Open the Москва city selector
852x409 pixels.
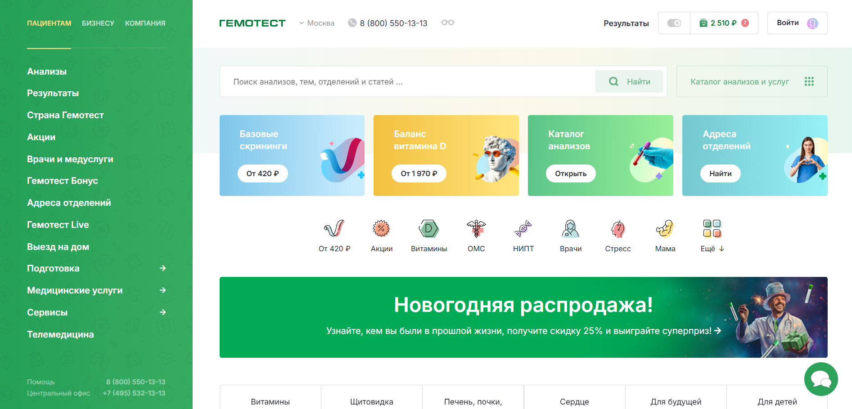tap(317, 23)
